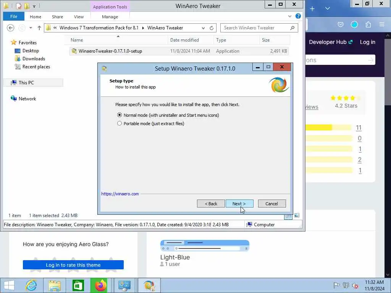Expand the Explorer ribbon chevron

[290, 16]
